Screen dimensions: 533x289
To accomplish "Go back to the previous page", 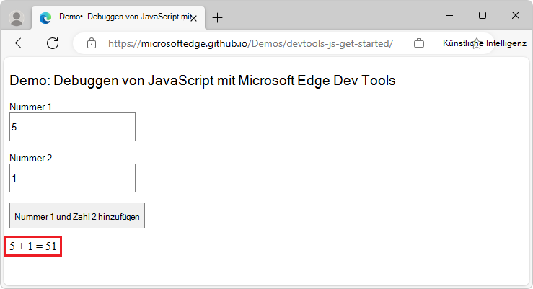I will point(21,43).
